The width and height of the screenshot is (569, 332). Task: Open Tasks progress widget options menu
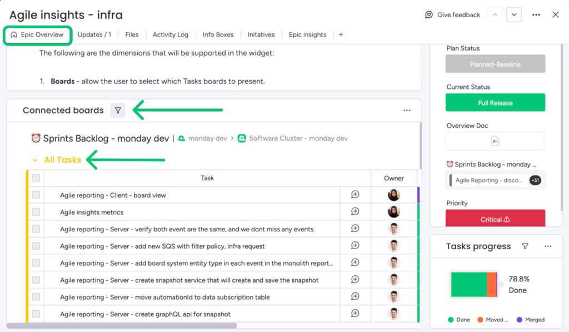coord(548,246)
